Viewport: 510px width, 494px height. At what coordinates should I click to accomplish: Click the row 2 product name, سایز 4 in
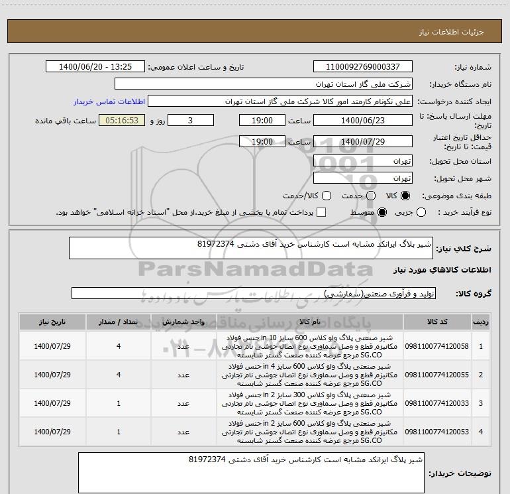(310, 375)
